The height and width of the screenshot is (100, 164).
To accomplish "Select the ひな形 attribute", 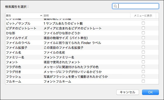I will pos(10,33).
